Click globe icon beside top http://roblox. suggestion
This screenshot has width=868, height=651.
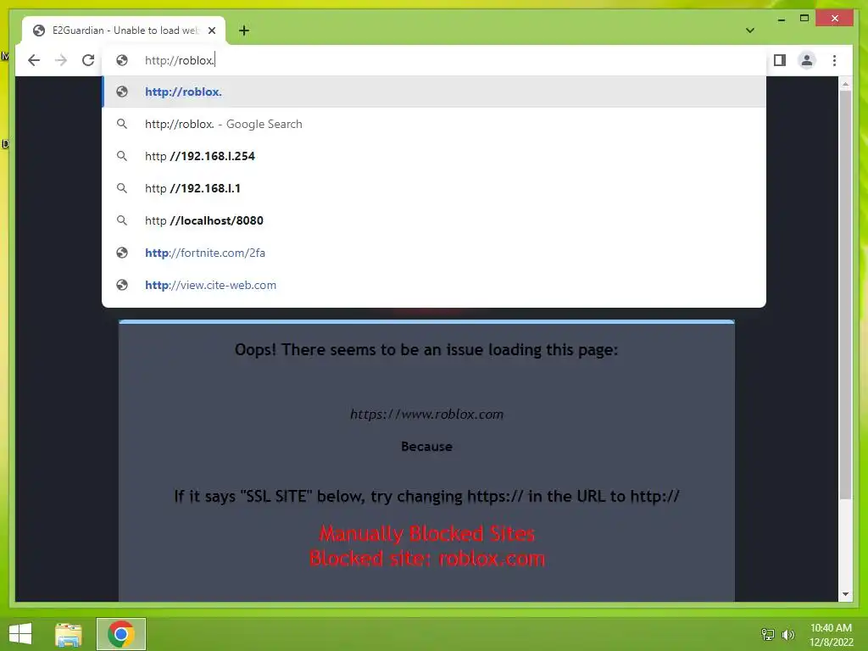(122, 92)
